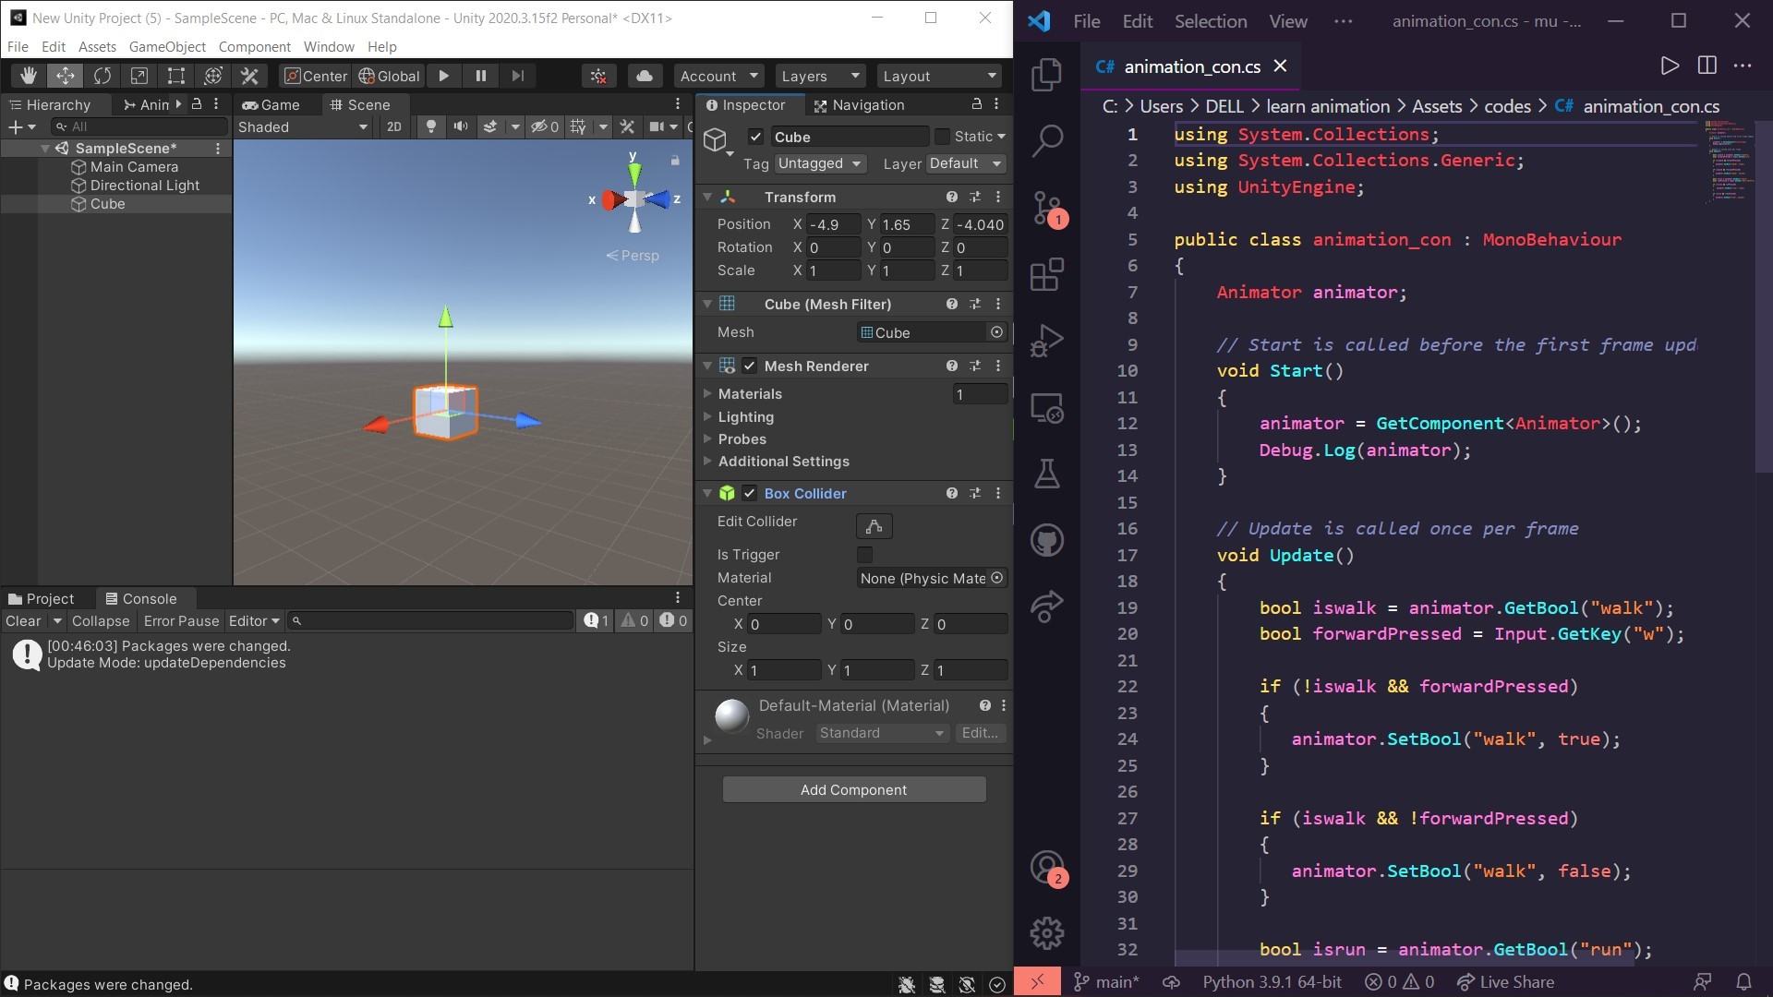Select the Hand tool in Unity toolbar

[29, 76]
